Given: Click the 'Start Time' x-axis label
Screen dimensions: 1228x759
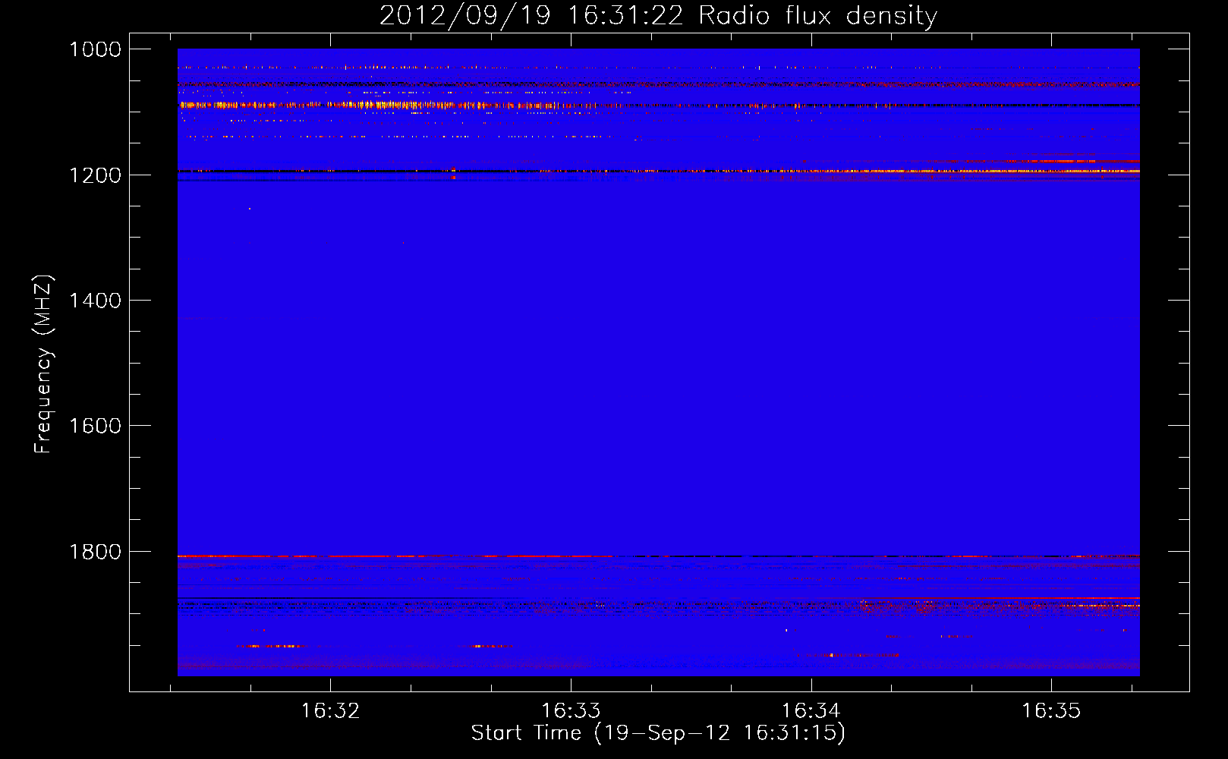Looking at the screenshot, I should click(657, 733).
